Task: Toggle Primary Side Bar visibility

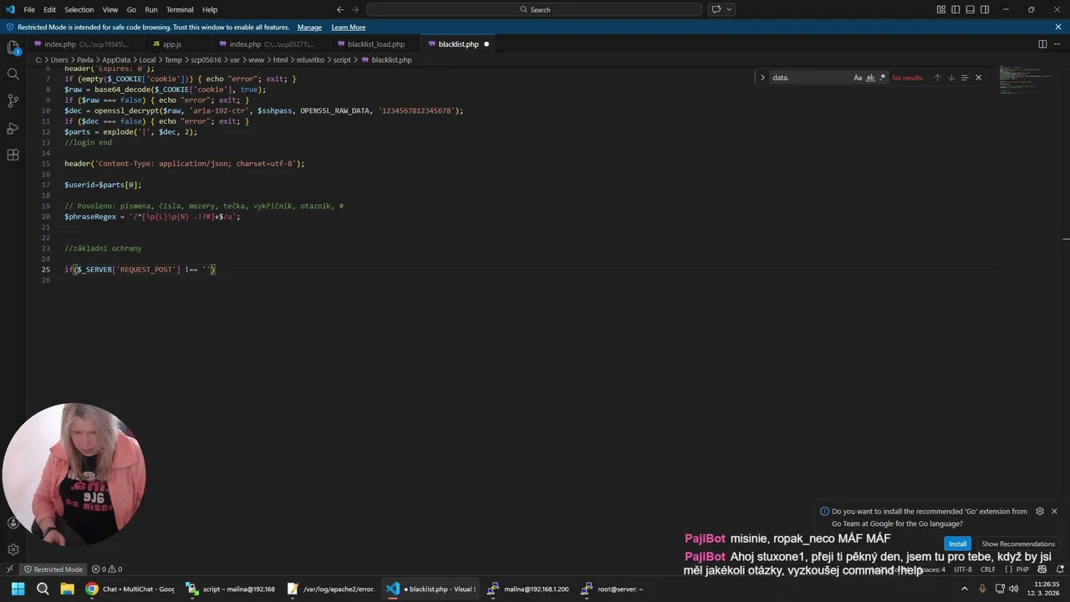Action: (x=955, y=9)
